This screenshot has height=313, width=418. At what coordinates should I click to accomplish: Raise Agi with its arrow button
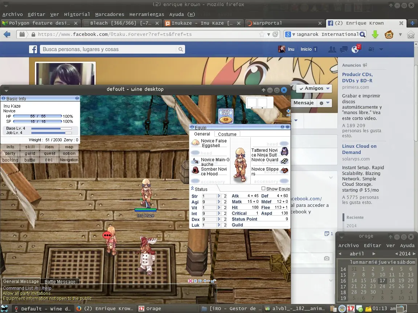point(219,202)
